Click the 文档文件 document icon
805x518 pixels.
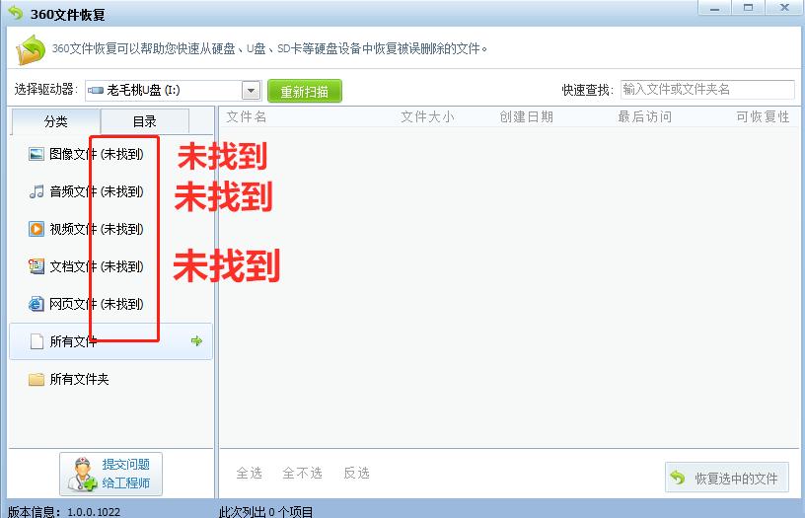click(36, 266)
